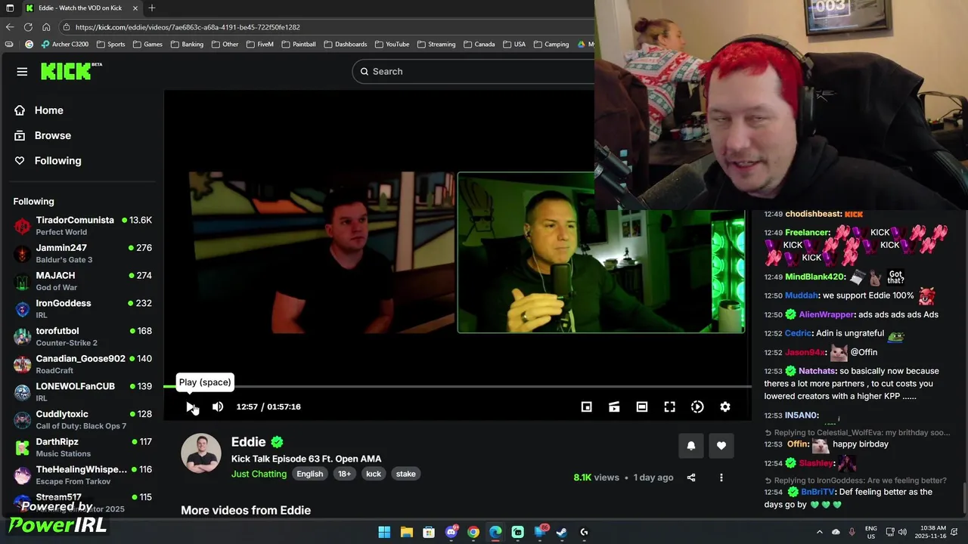Click the 18+ tag
Viewport: 968px width, 544px height.
(x=344, y=474)
